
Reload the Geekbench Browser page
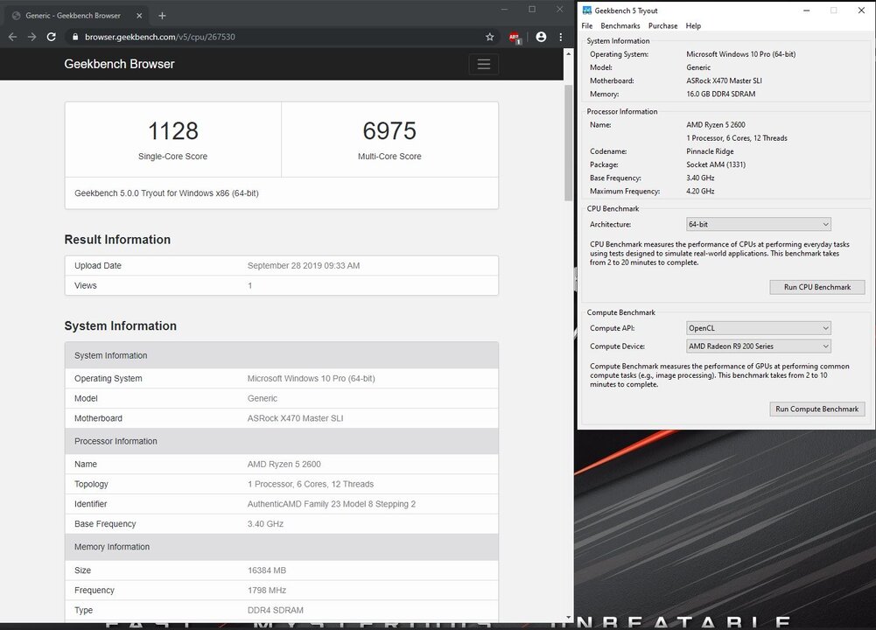point(52,37)
